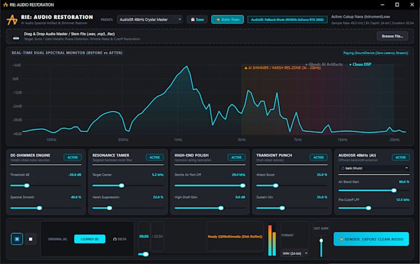The height and width of the screenshot is (264, 420).
Task: Click the Threshold dB slider handle
Action: pyautogui.click(x=27, y=186)
